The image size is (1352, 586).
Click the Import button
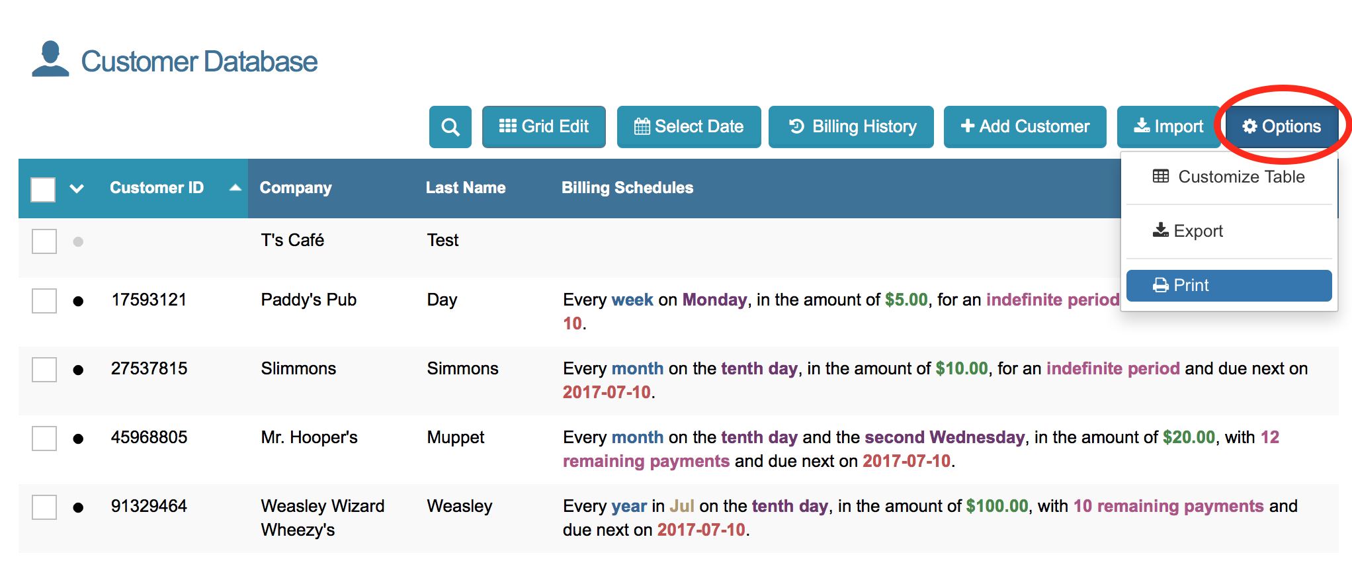pos(1168,127)
